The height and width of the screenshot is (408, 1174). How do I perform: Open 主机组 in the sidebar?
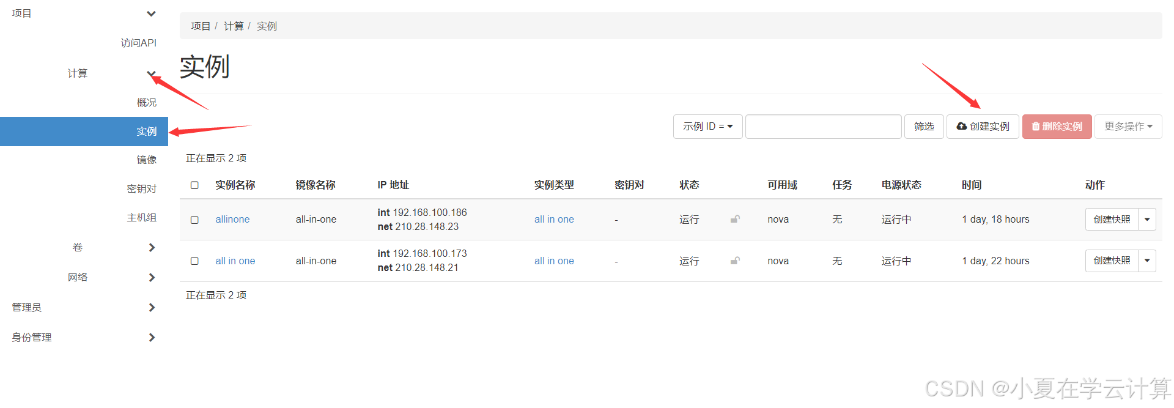[142, 218]
